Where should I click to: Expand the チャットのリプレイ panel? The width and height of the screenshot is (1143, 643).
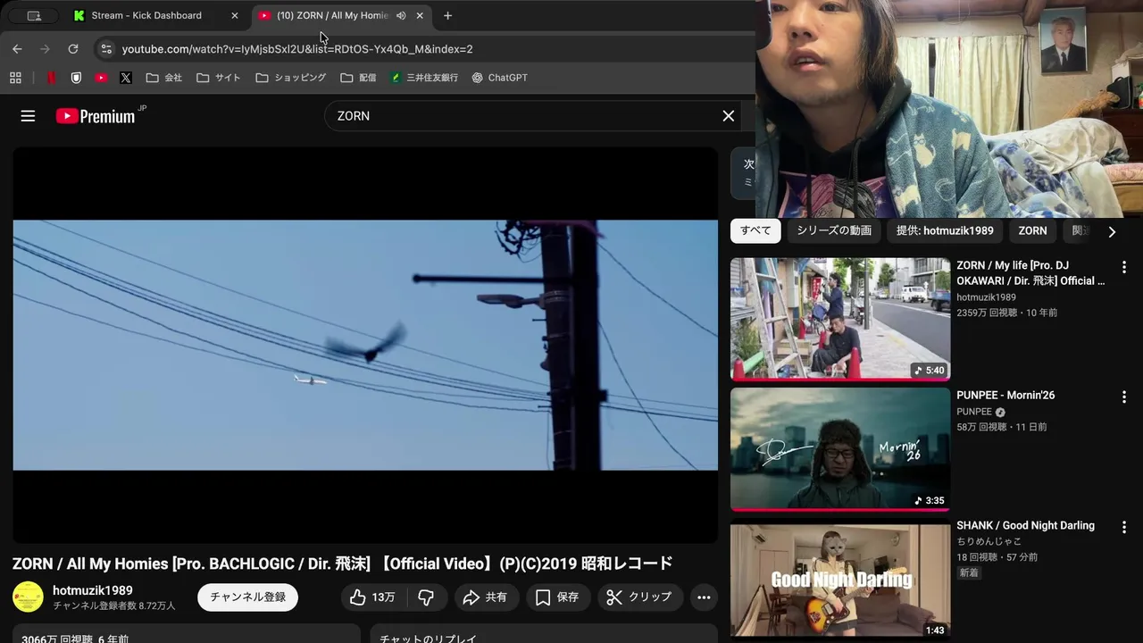coord(544,634)
